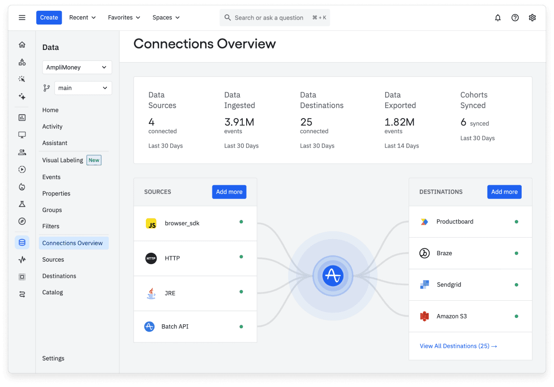Open the flame heatmap icon in the sidebar
Image resolution: width=554 pixels, height=387 pixels.
click(x=22, y=186)
